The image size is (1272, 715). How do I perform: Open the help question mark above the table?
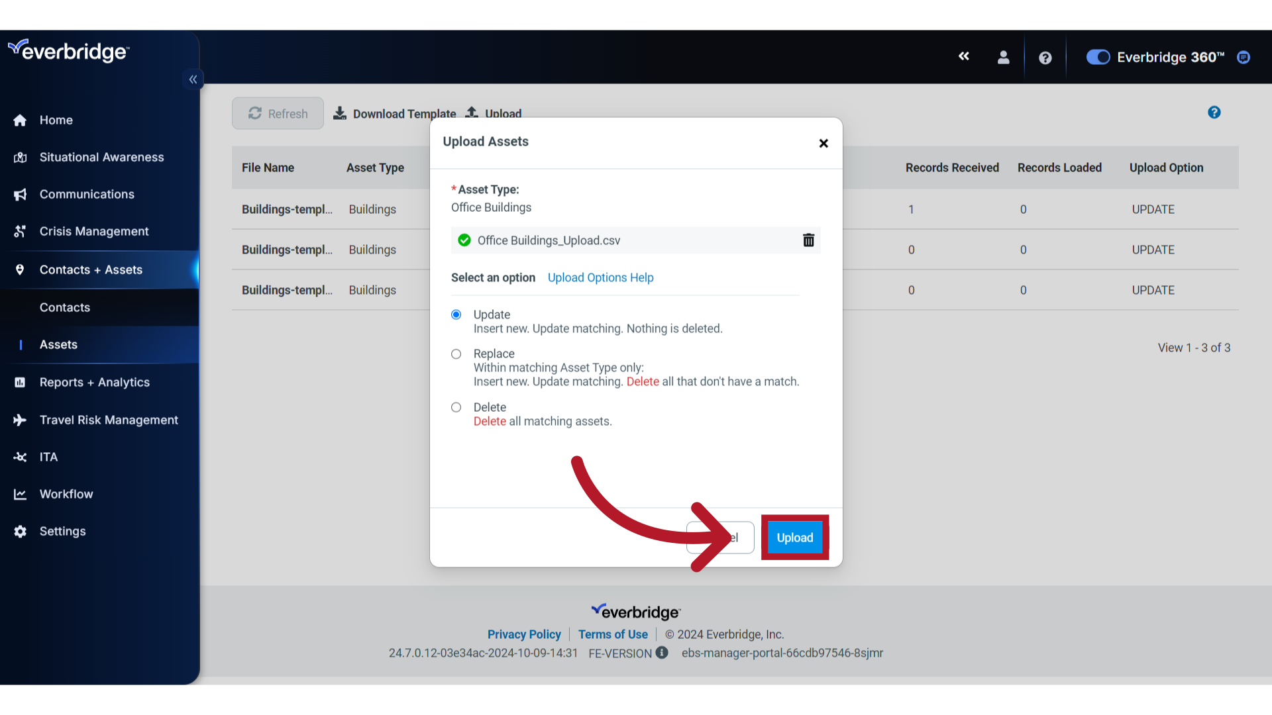[1214, 112]
